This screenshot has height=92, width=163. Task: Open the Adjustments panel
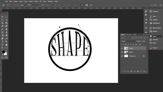tap(155, 23)
